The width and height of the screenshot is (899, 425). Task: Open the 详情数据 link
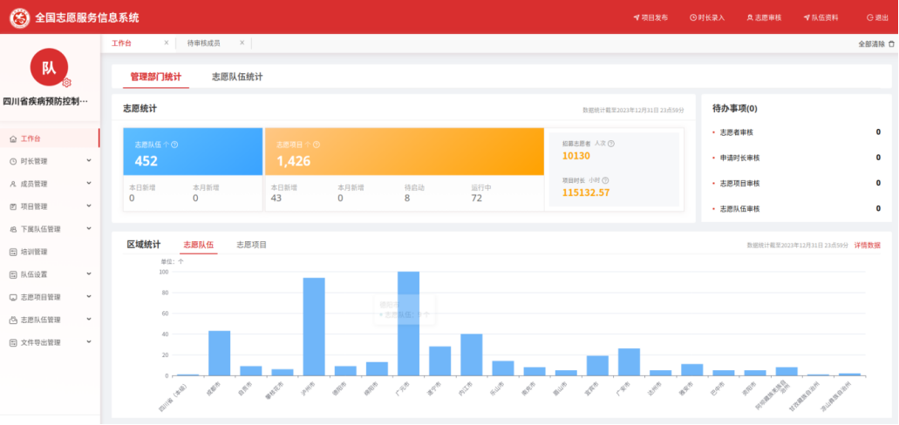(x=868, y=245)
